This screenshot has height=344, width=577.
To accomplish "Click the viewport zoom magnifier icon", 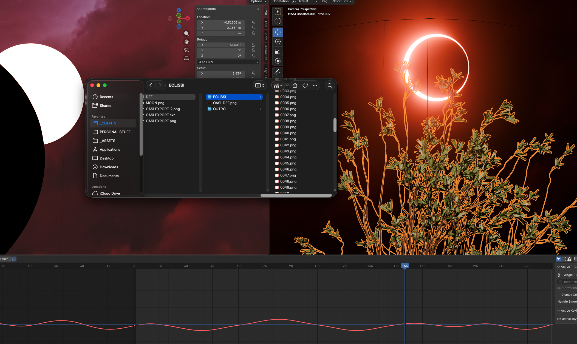I will pyautogui.click(x=186, y=33).
